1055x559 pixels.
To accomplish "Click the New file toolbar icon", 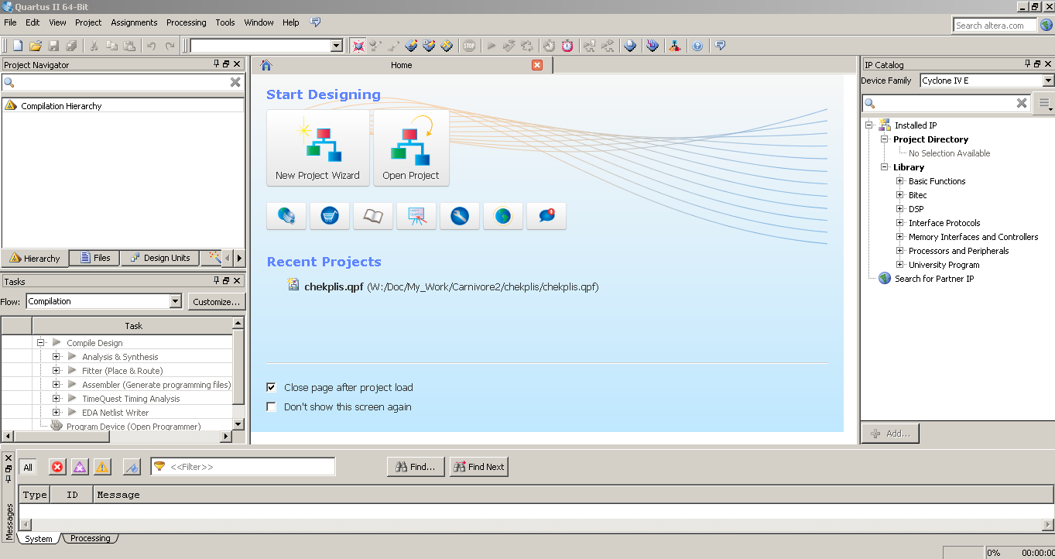I will (x=17, y=46).
